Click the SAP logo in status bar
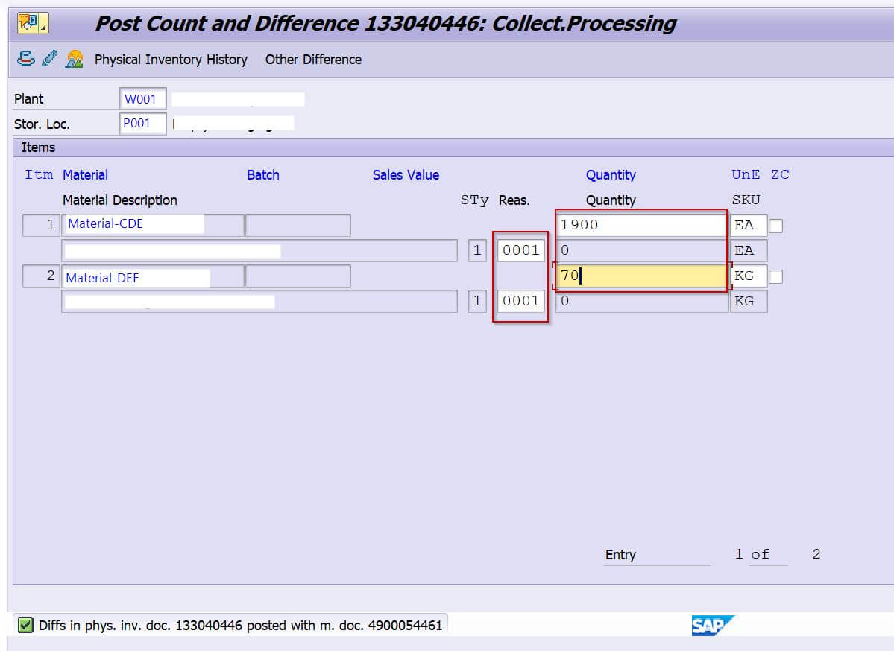Viewport: 894px width, 651px height. coord(712,626)
